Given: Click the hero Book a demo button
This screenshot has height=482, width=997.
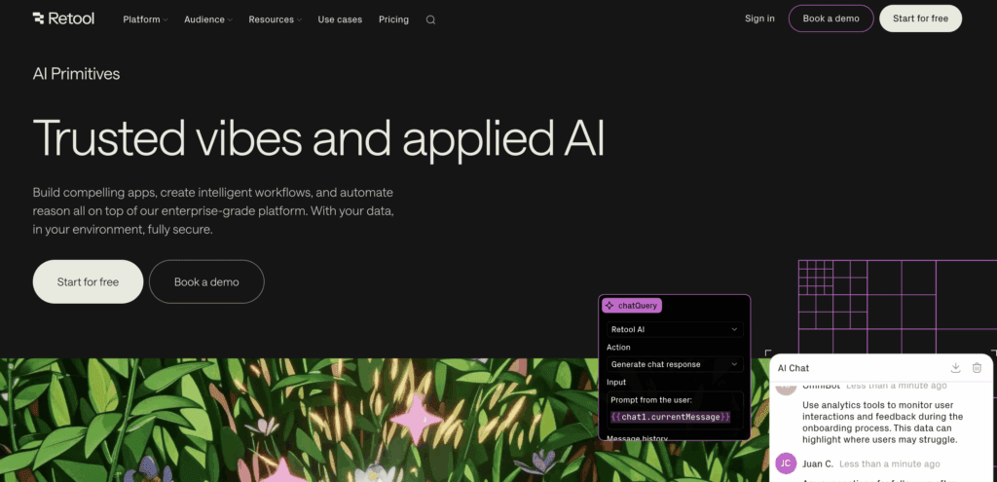Looking at the screenshot, I should click(206, 281).
